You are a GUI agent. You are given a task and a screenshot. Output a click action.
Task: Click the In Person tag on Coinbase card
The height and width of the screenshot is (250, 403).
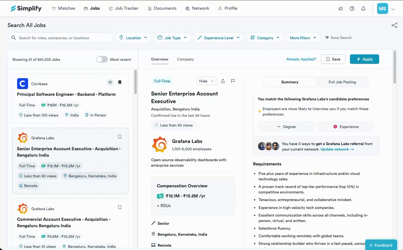pos(96,115)
